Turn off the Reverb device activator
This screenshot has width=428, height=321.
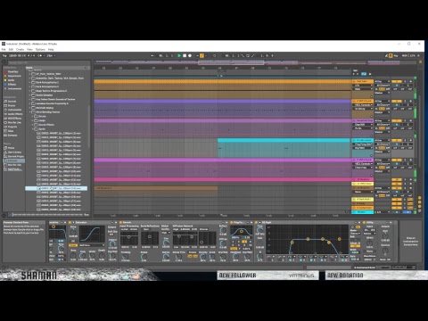tap(121, 222)
